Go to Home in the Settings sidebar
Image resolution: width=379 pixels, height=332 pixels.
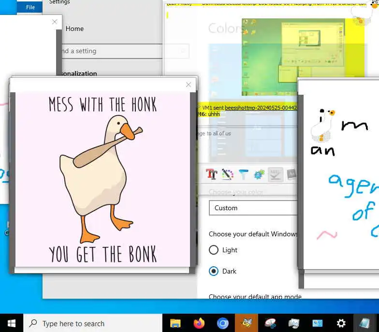pos(74,29)
